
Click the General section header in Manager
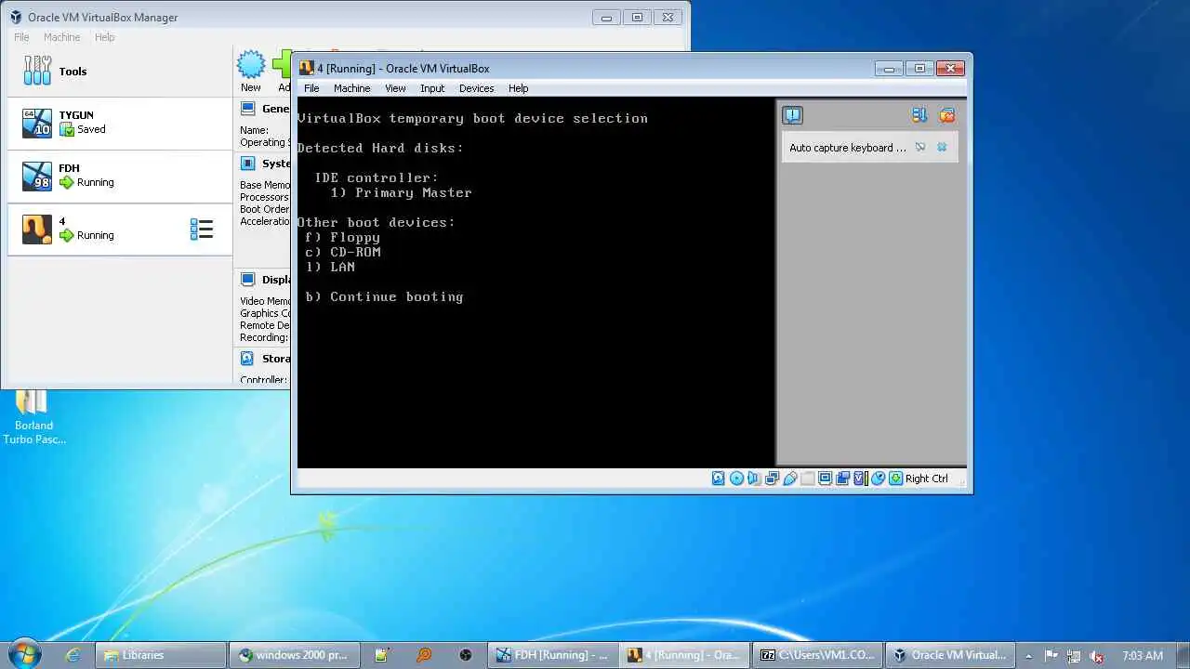(264, 109)
